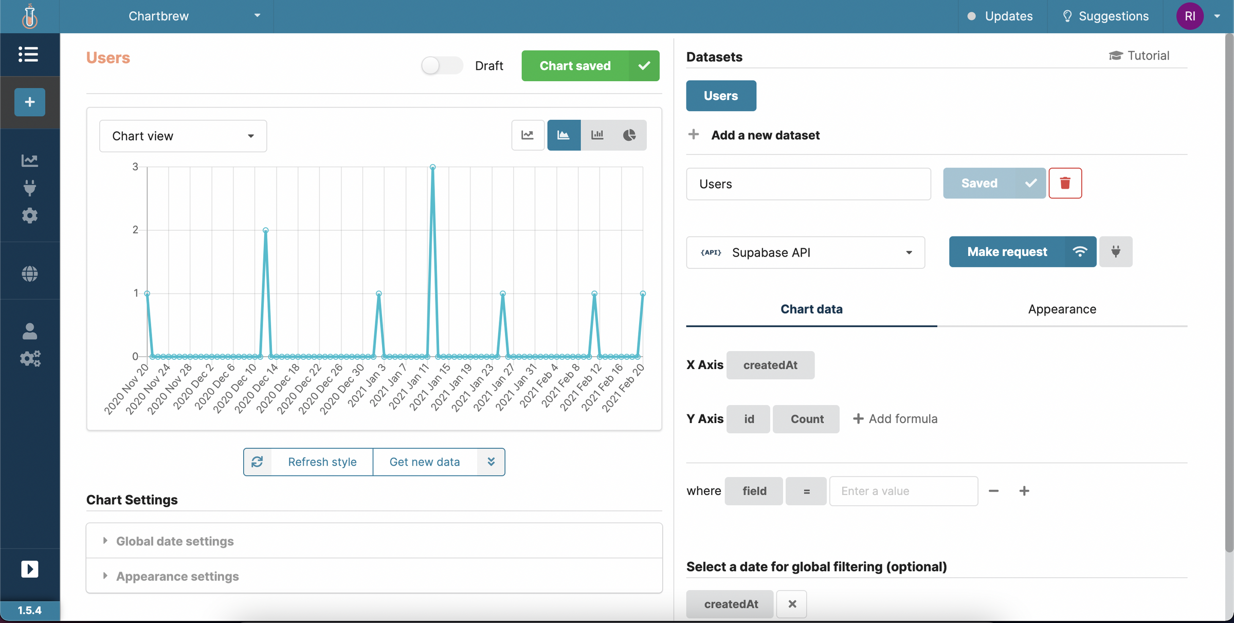The height and width of the screenshot is (623, 1234).
Task: Remove the createdAt global filter
Action: coord(791,604)
